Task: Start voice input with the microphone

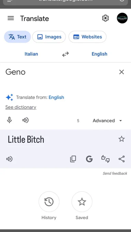Action: coord(9,120)
